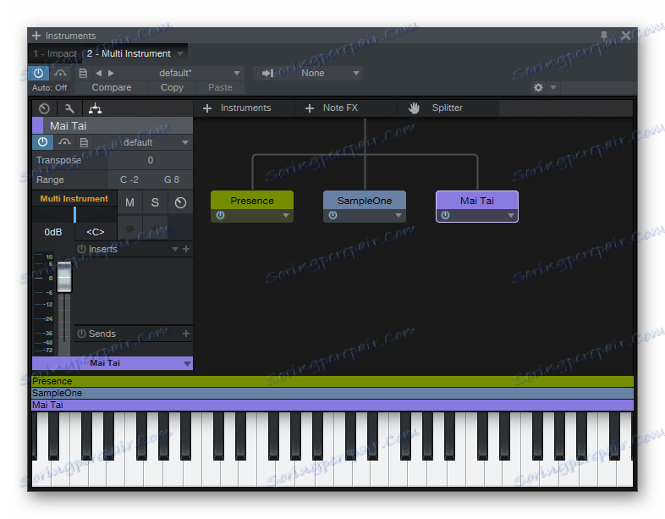This screenshot has height=519, width=665.
Task: Click Mai Tai automation icon in side panel
Action: click(64, 142)
